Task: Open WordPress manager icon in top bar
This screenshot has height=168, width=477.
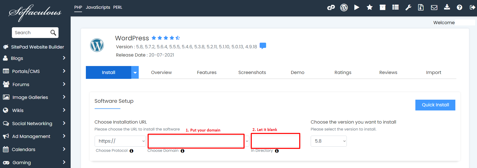Action: point(344,7)
